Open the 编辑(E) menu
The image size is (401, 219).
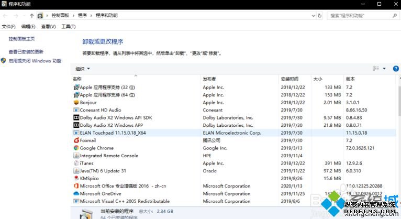tap(28, 26)
